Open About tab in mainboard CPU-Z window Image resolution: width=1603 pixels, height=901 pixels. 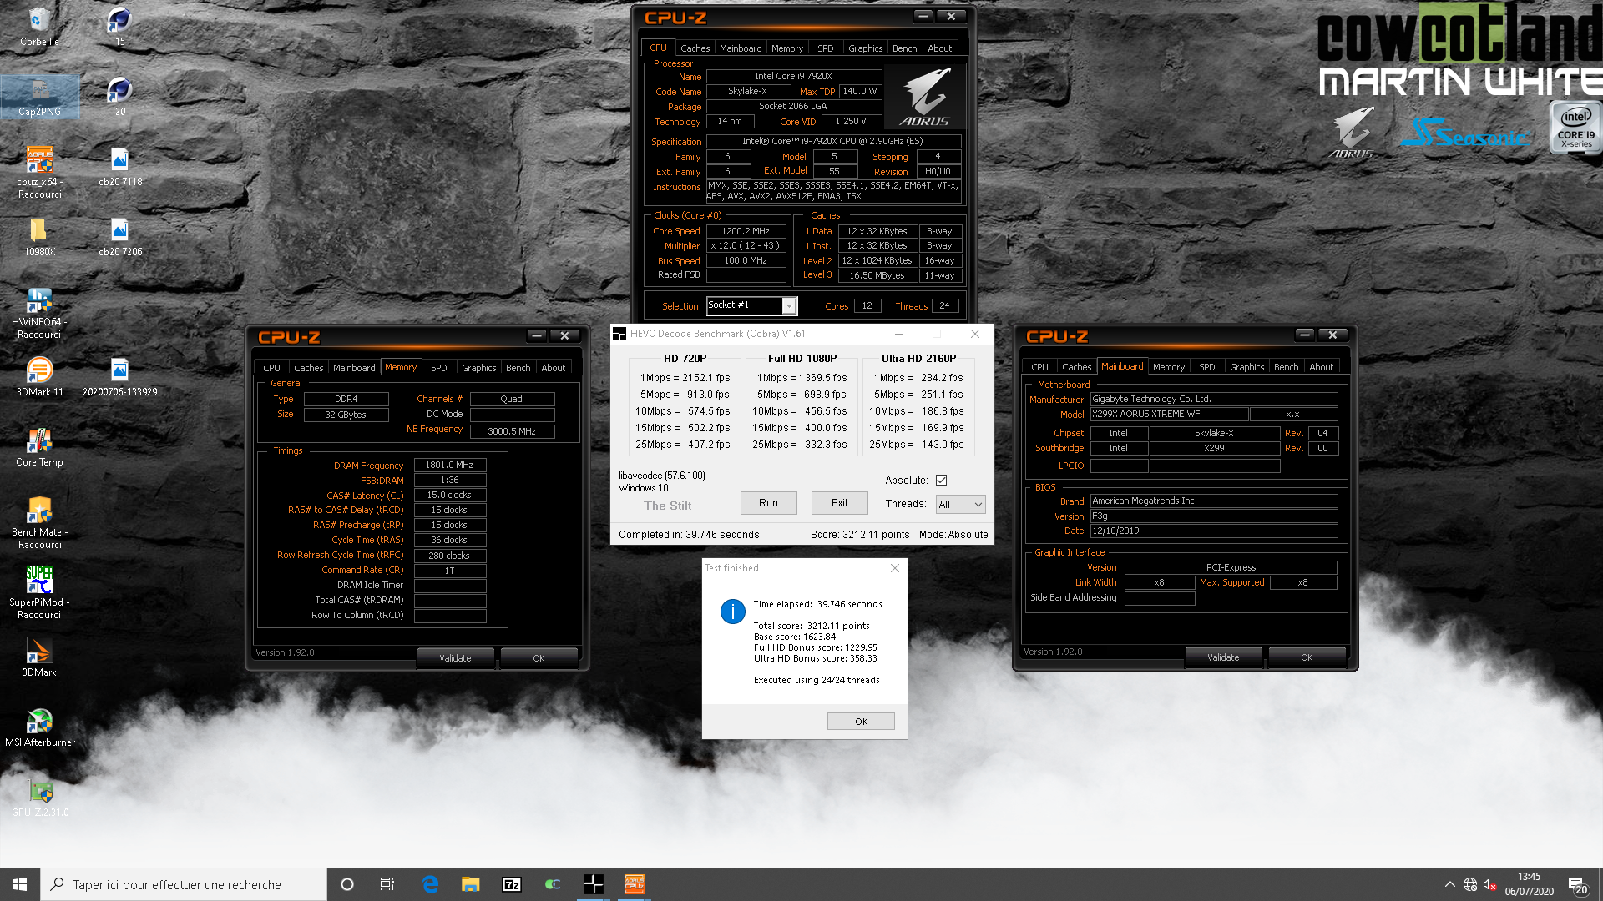coord(1321,367)
